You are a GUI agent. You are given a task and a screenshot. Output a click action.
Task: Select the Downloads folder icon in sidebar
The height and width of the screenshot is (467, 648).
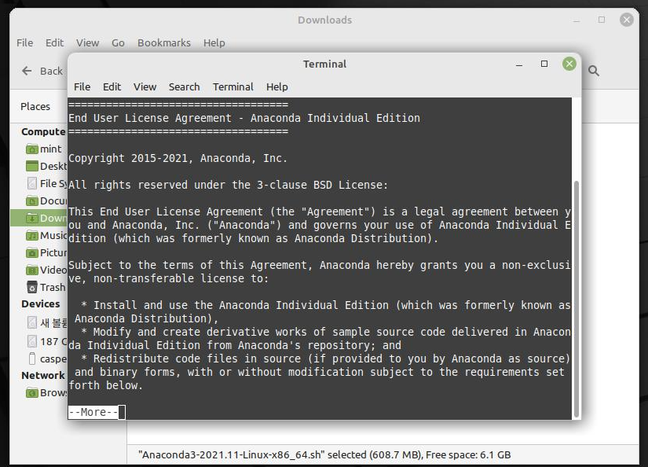pyautogui.click(x=32, y=218)
